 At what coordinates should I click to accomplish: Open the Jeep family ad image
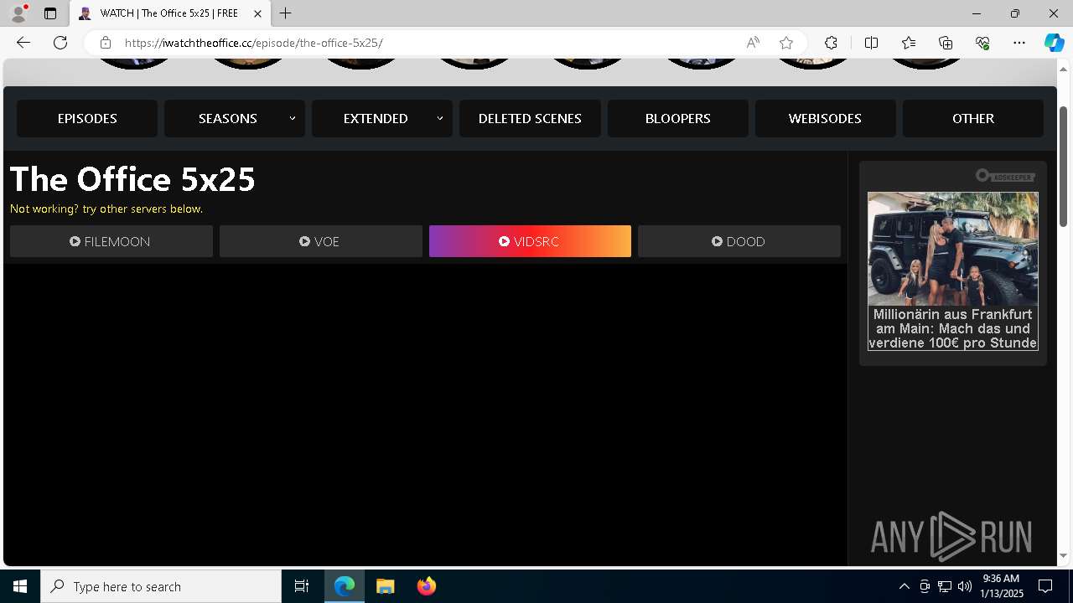coord(953,249)
